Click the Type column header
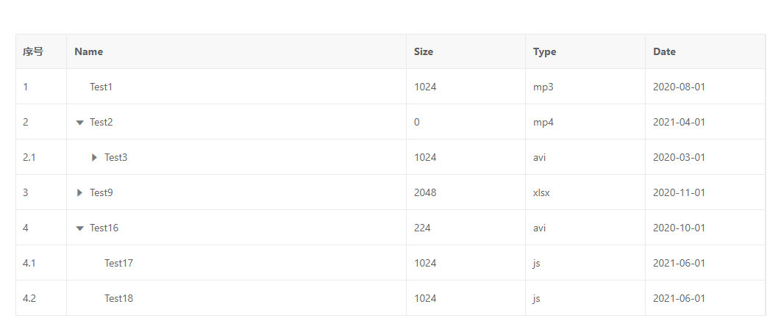This screenshot has height=329, width=781. click(x=545, y=51)
